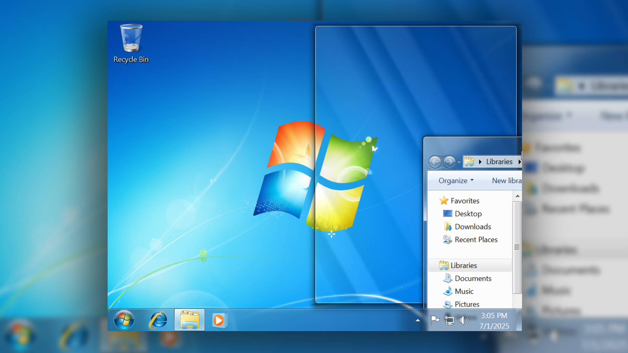628x353 pixels.
Task: Open the breadcrumb arrow next to Libraries
Action: pyautogui.click(x=520, y=161)
